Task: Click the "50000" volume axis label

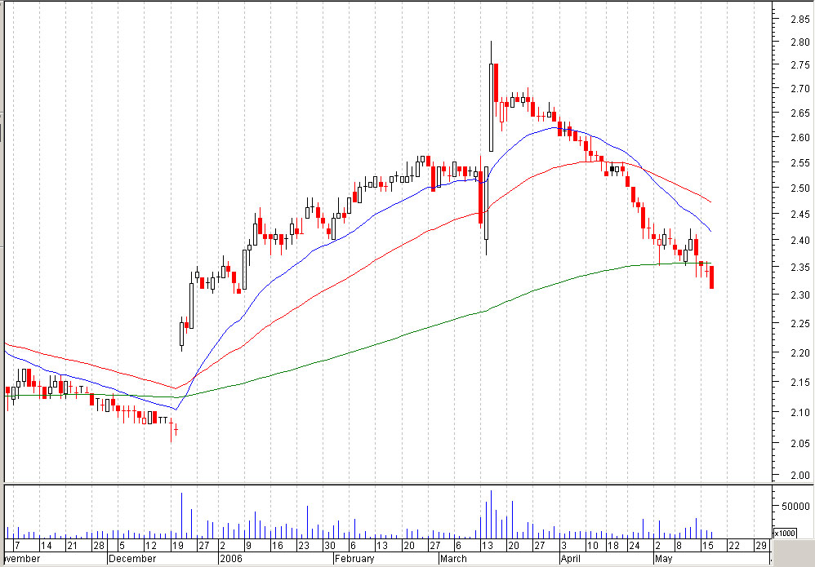Action: click(x=796, y=507)
